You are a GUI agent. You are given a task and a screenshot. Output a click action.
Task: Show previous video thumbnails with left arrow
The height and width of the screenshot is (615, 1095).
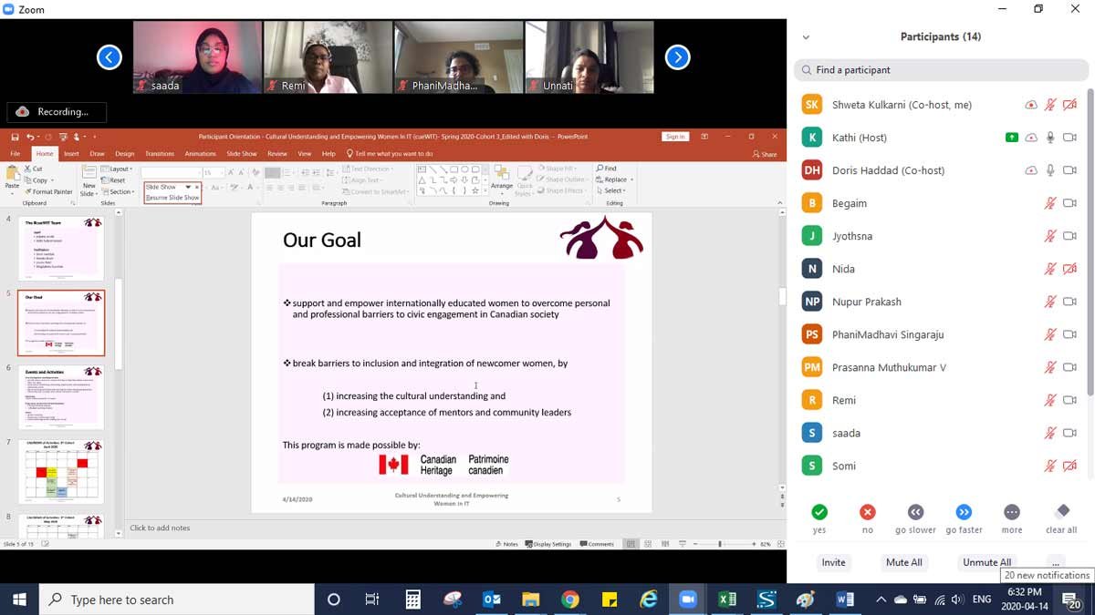point(109,57)
